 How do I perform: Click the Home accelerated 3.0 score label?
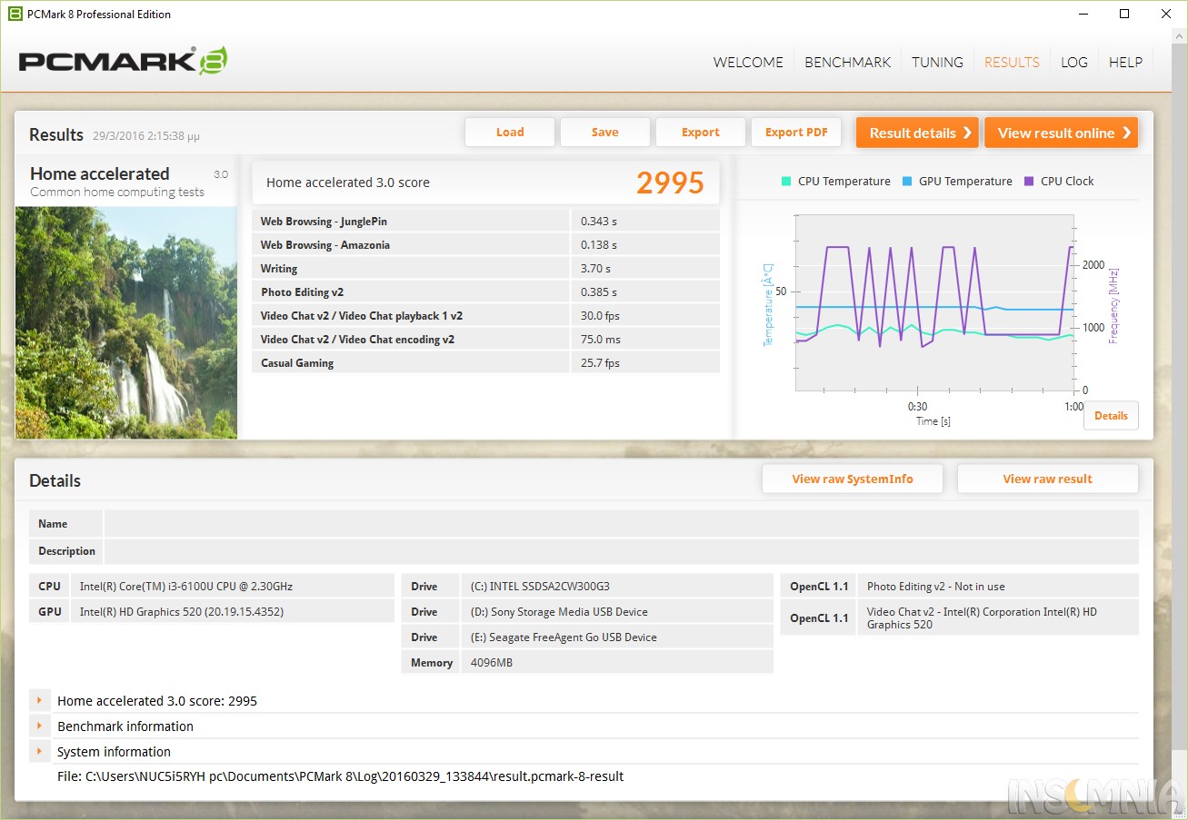pyautogui.click(x=348, y=183)
